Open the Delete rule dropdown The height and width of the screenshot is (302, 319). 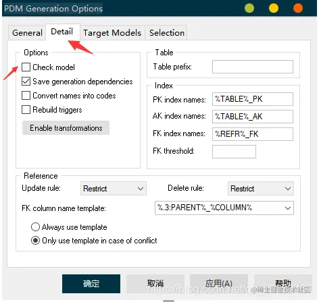click(x=261, y=188)
